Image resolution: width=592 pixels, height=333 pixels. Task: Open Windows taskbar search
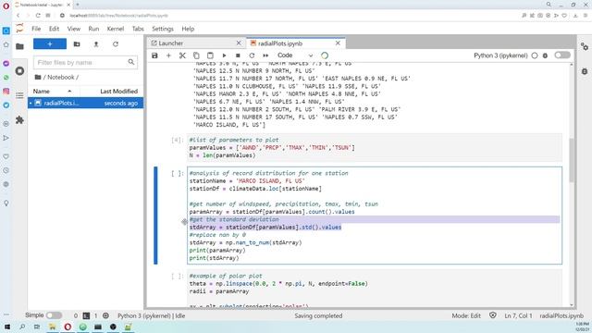click(22, 327)
